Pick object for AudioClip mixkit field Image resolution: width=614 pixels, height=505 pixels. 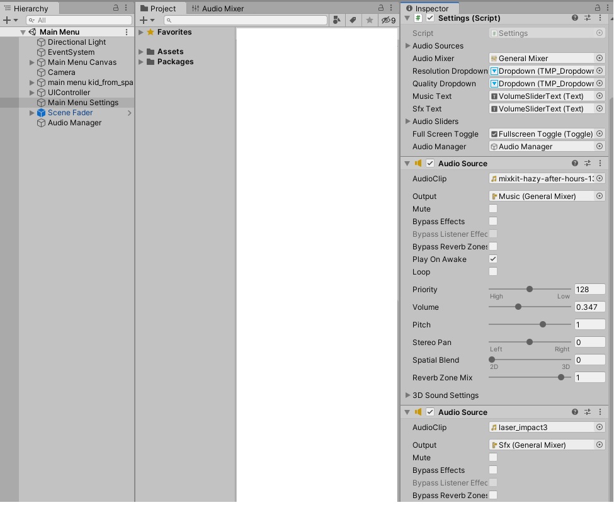pyautogui.click(x=600, y=178)
